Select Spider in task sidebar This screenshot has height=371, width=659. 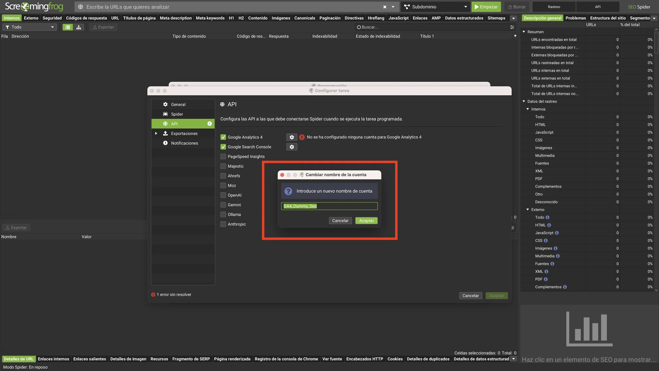point(183,114)
